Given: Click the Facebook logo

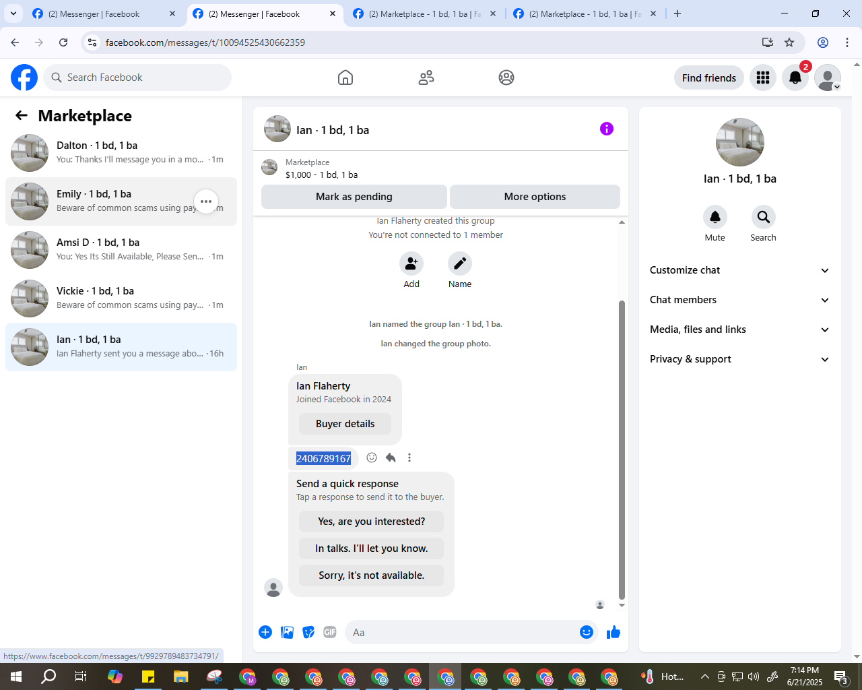Looking at the screenshot, I should click(24, 77).
